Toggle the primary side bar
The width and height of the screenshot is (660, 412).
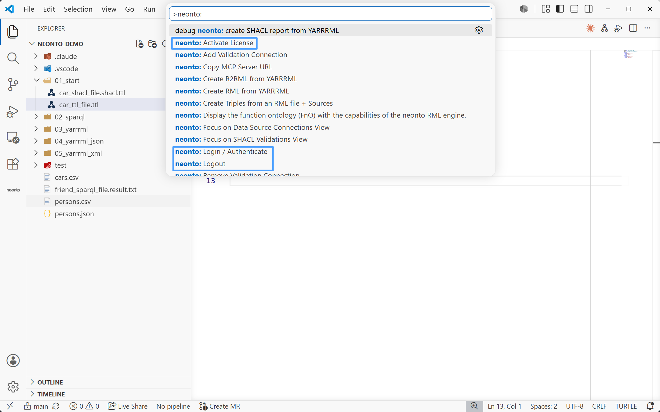click(x=560, y=9)
